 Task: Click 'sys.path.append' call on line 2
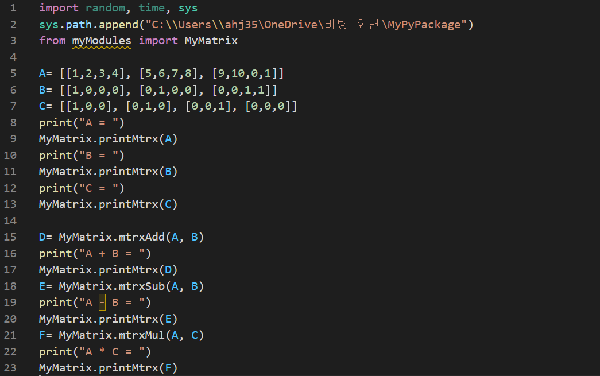[x=89, y=25]
